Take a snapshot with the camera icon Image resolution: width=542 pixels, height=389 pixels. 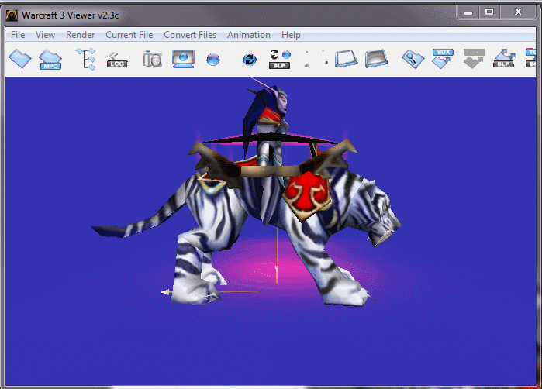[153, 59]
